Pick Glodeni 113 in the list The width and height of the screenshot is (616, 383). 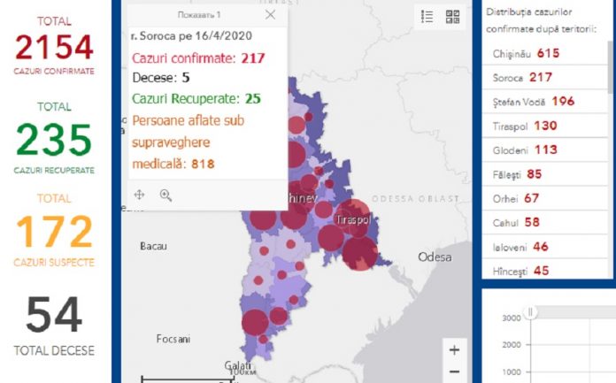click(525, 149)
